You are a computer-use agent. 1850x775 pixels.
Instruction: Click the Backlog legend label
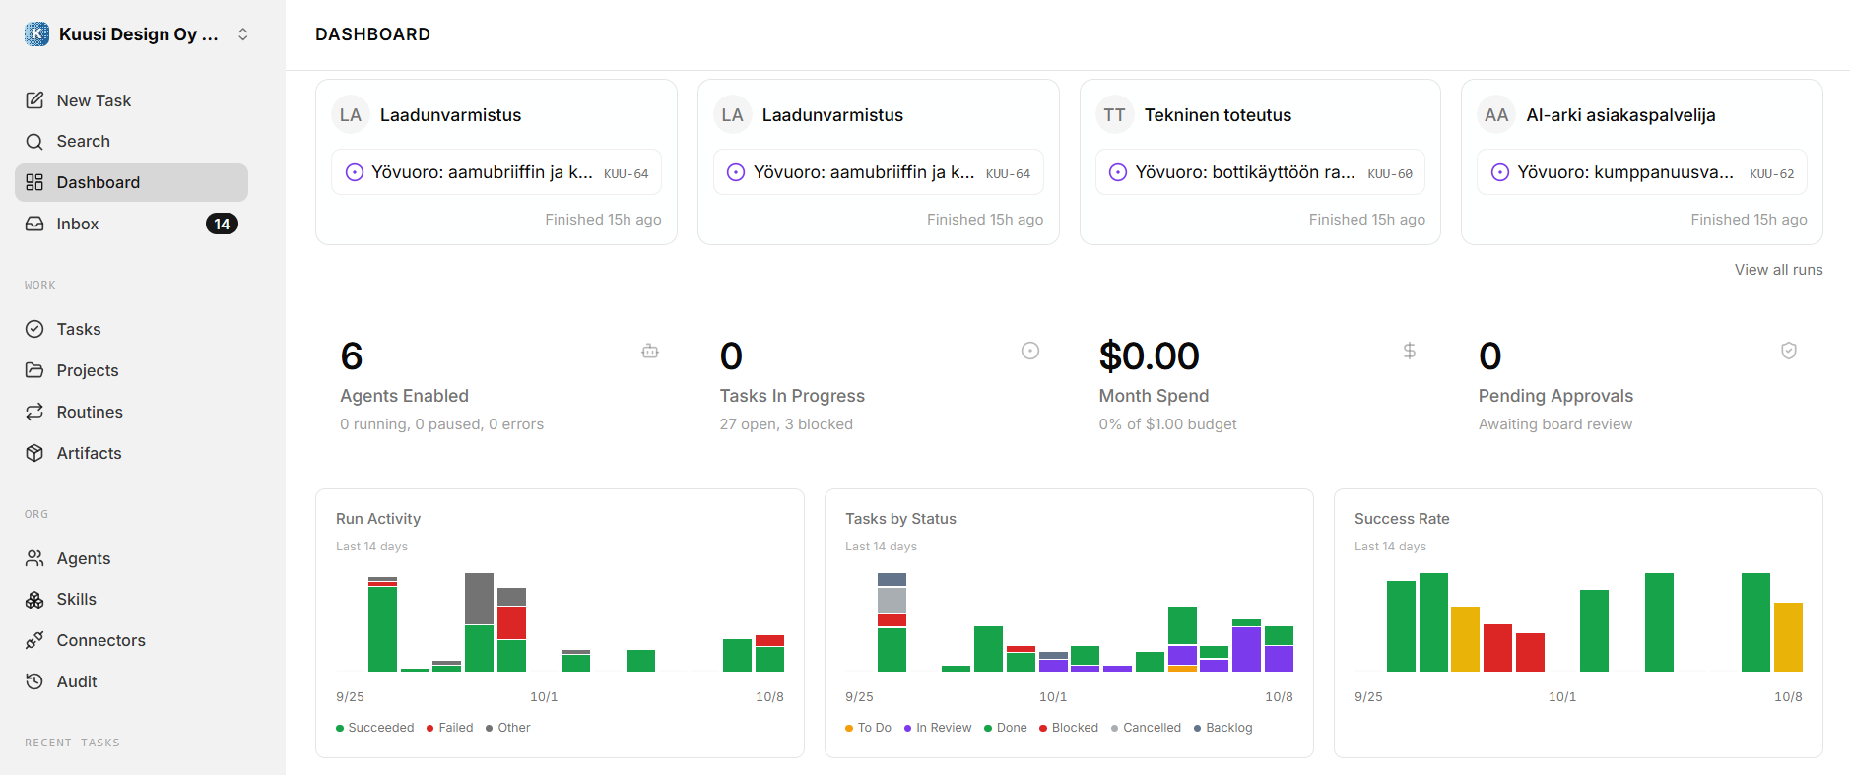tap(1229, 728)
